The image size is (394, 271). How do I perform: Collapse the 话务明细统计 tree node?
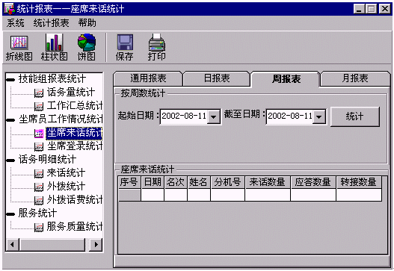10,161
